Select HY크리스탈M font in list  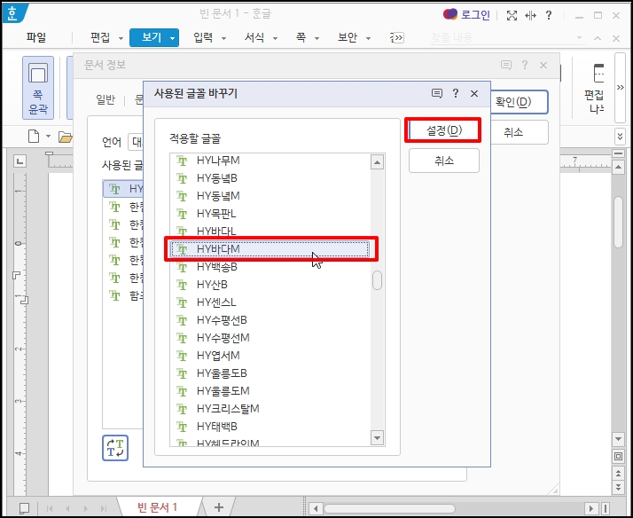coord(270,409)
